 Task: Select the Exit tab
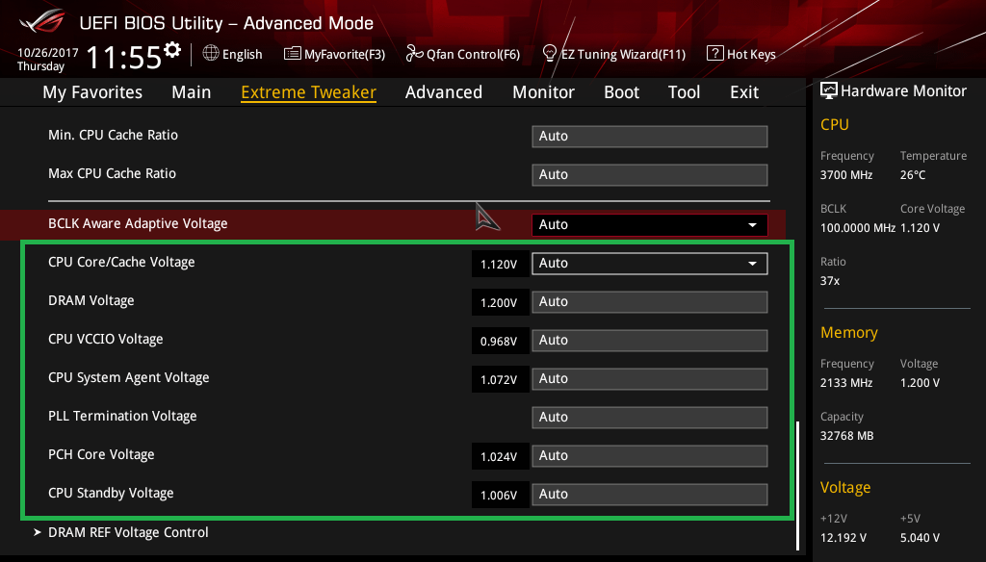click(x=744, y=92)
